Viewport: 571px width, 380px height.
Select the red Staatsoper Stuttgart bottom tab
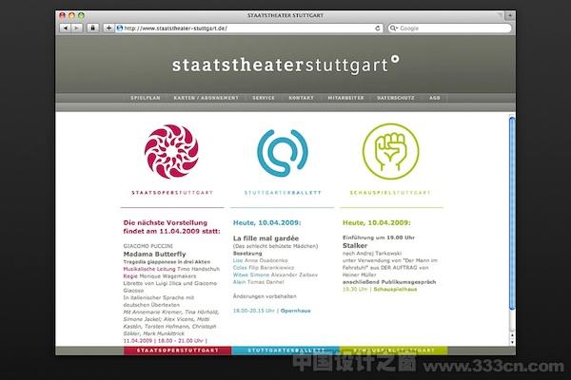[177, 351]
